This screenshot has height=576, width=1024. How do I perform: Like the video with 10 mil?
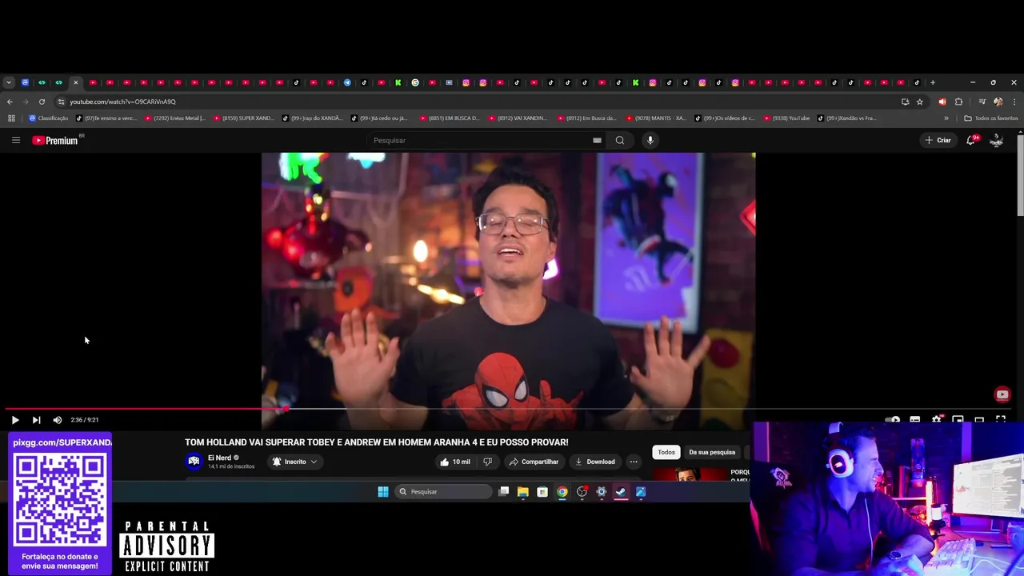(x=454, y=462)
